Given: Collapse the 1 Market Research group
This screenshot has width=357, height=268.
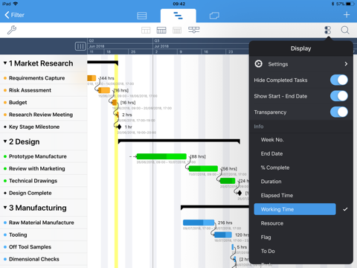Looking at the screenshot, I should click(x=5, y=63).
